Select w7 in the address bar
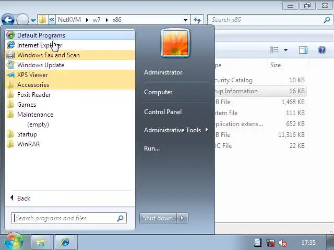This screenshot has width=334, height=250. click(97, 20)
